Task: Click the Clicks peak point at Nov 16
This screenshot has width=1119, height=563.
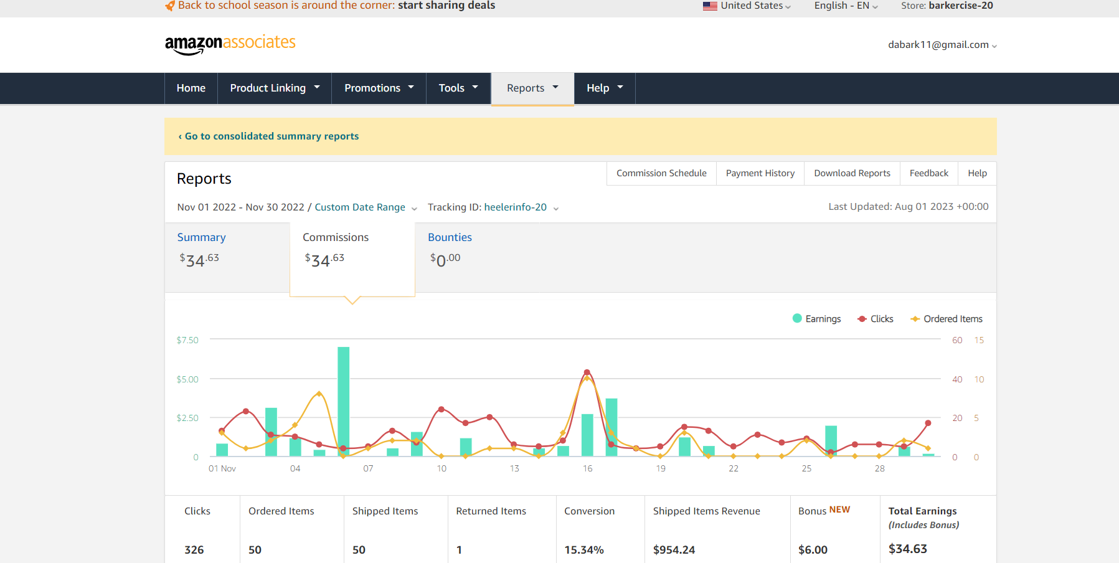Action: tap(587, 372)
